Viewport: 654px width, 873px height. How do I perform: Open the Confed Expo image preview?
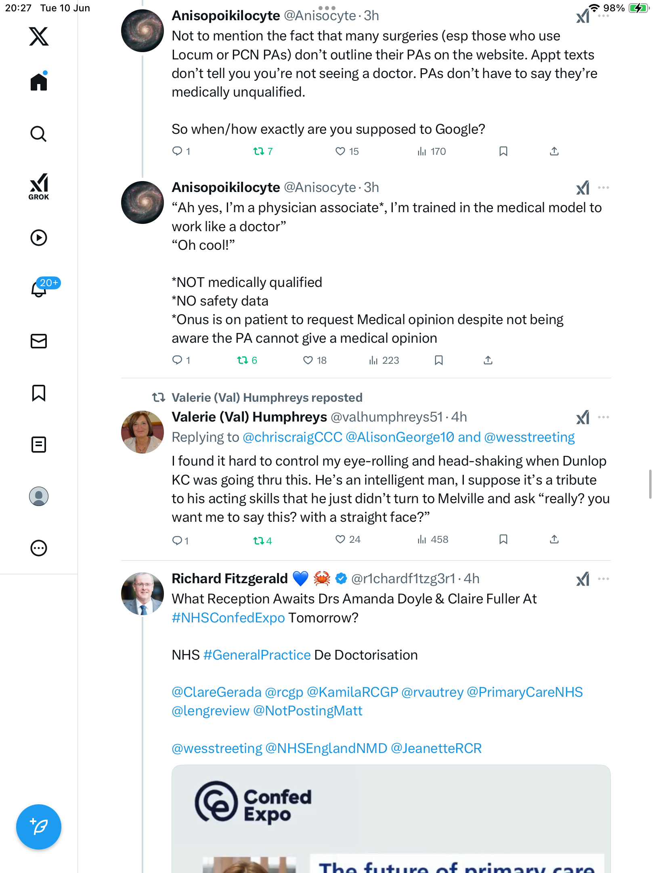391,819
